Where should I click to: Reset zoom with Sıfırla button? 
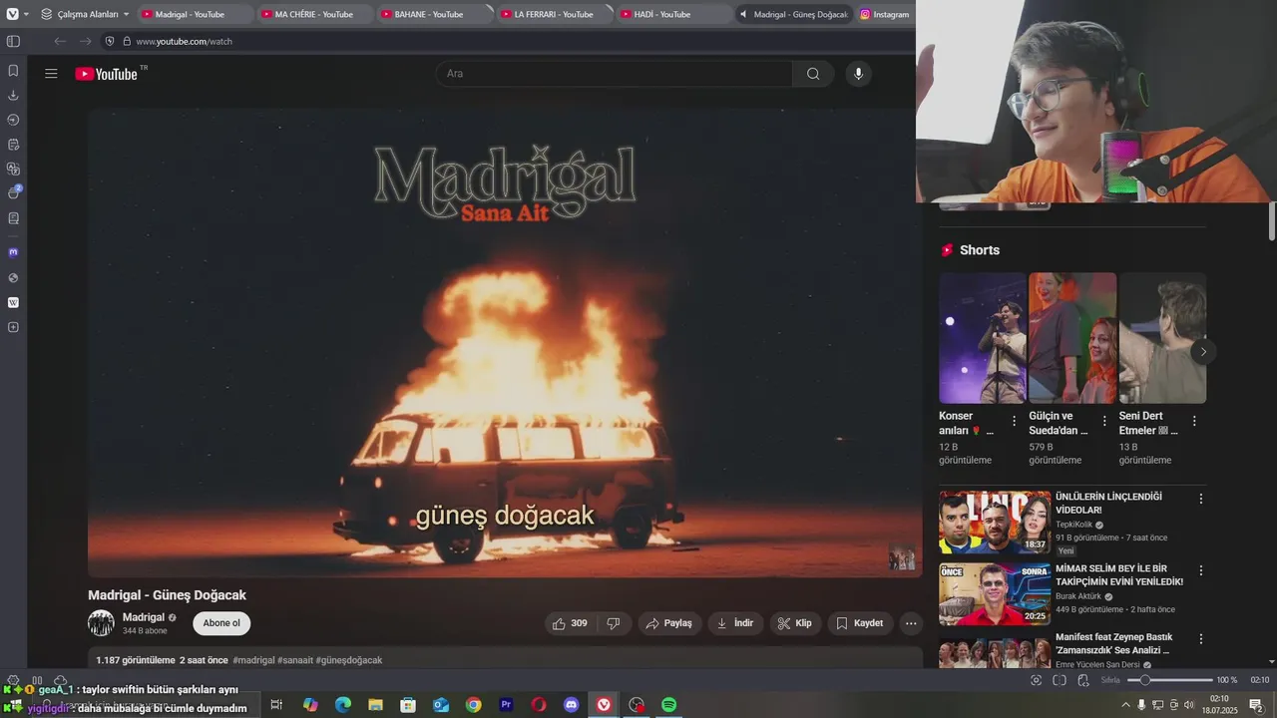[x=1110, y=680]
